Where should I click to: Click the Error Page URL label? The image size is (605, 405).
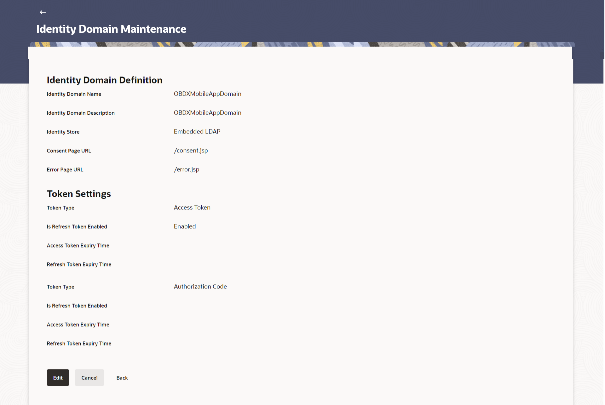pyautogui.click(x=65, y=170)
